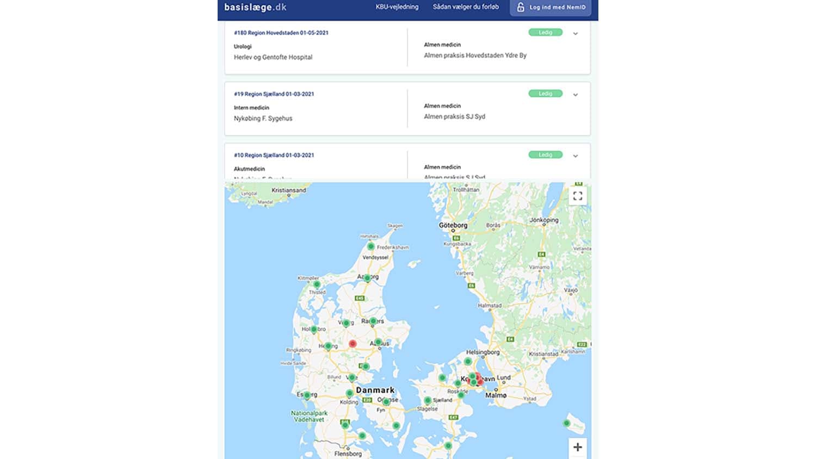Click green marker at Aarhus
Viewport: 816px width, 459px height.
[378, 342]
